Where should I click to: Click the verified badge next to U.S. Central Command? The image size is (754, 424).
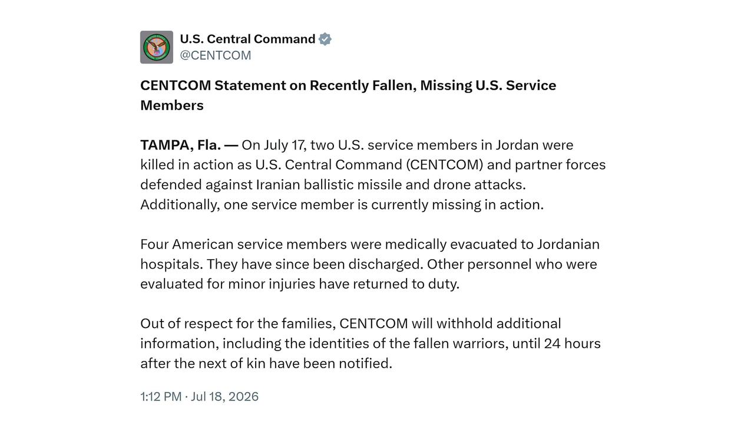(325, 39)
